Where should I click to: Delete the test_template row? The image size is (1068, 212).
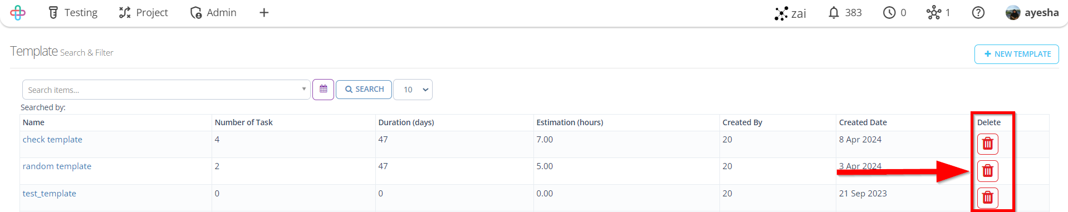click(987, 198)
